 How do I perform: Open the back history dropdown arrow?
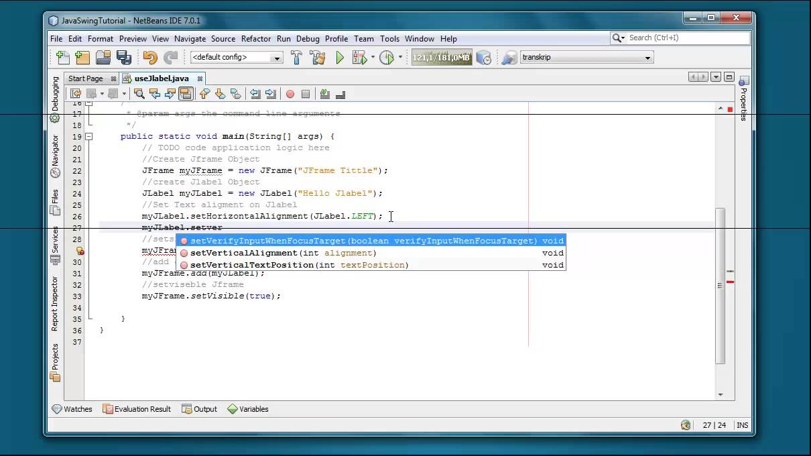[102, 94]
